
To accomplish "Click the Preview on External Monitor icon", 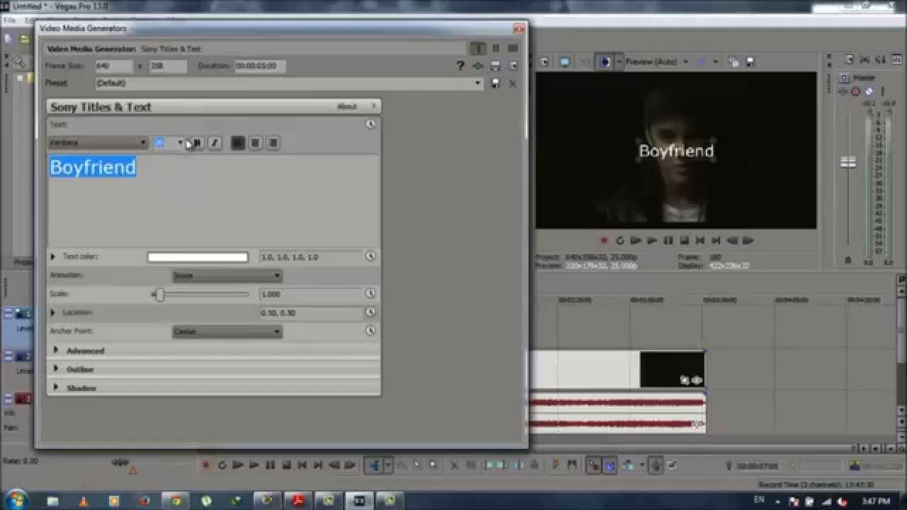I will point(565,62).
